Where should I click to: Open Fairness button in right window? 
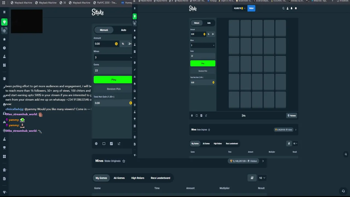292,115
